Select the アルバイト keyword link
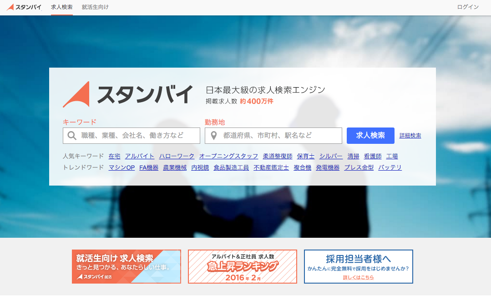 pyautogui.click(x=140, y=156)
